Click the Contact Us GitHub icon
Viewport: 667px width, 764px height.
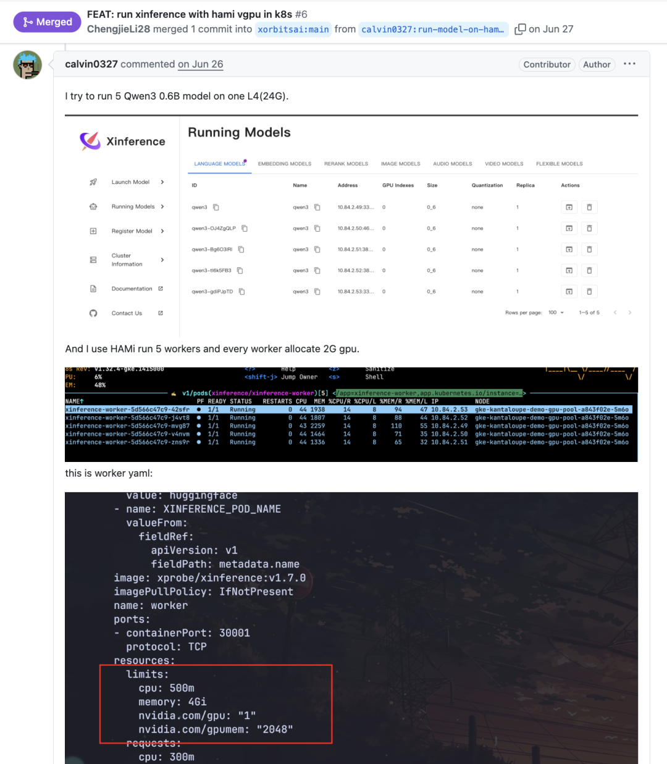(x=93, y=313)
